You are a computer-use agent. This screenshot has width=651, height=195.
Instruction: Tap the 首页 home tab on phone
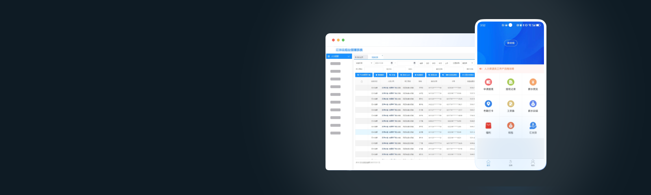pos(488,163)
